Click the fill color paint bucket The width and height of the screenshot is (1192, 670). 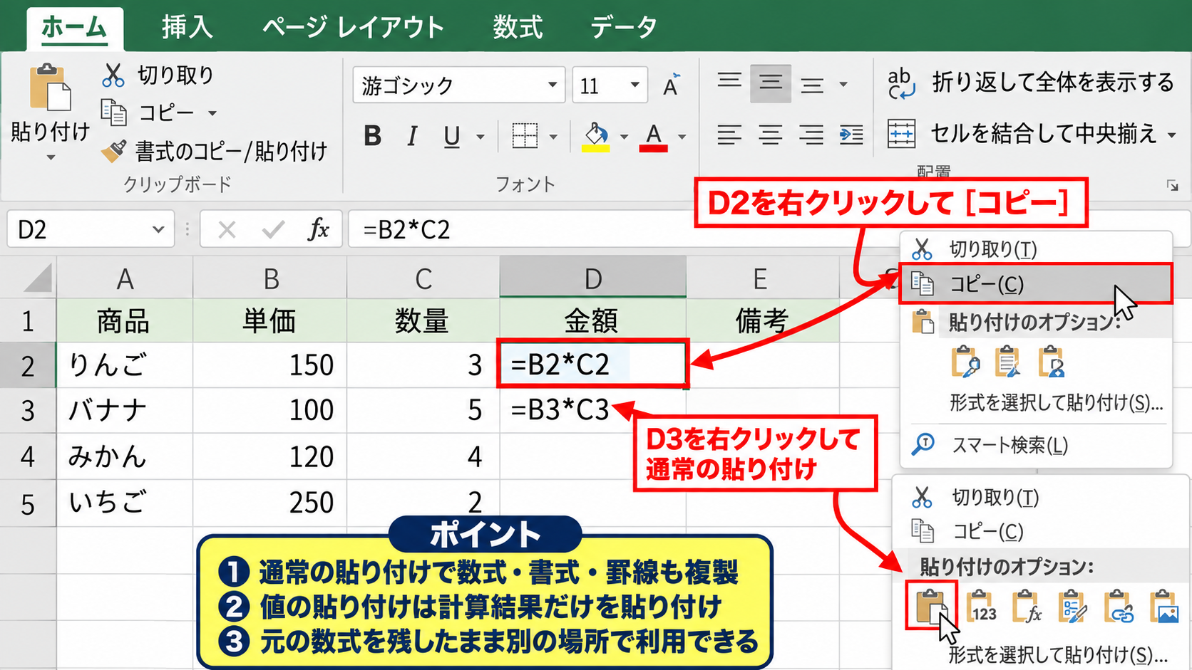pos(596,136)
